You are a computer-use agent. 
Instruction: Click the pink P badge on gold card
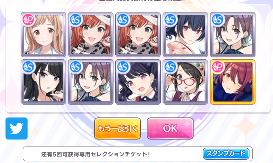(218, 67)
